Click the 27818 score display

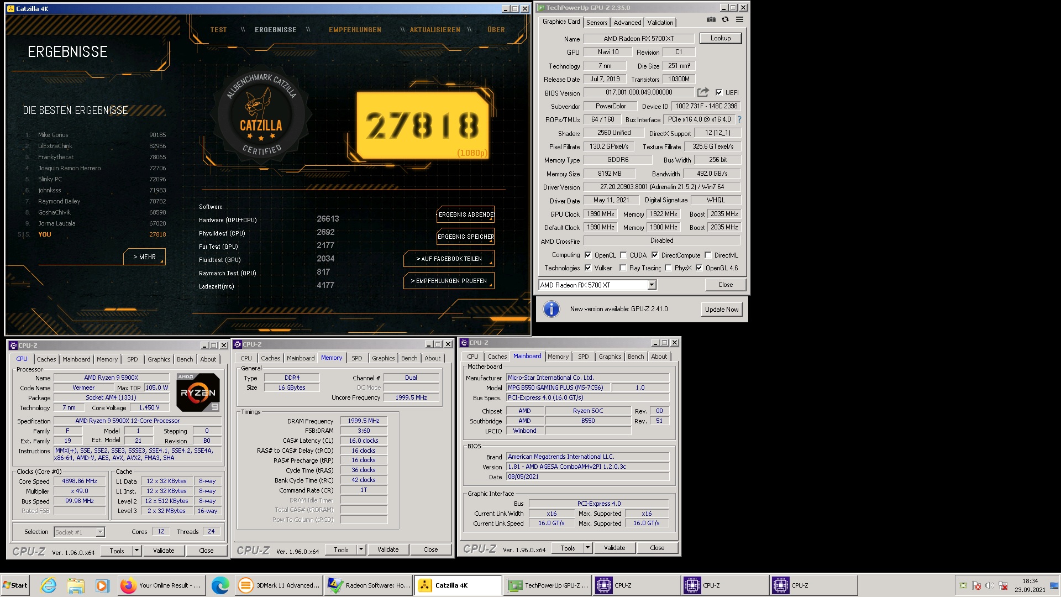pos(423,125)
